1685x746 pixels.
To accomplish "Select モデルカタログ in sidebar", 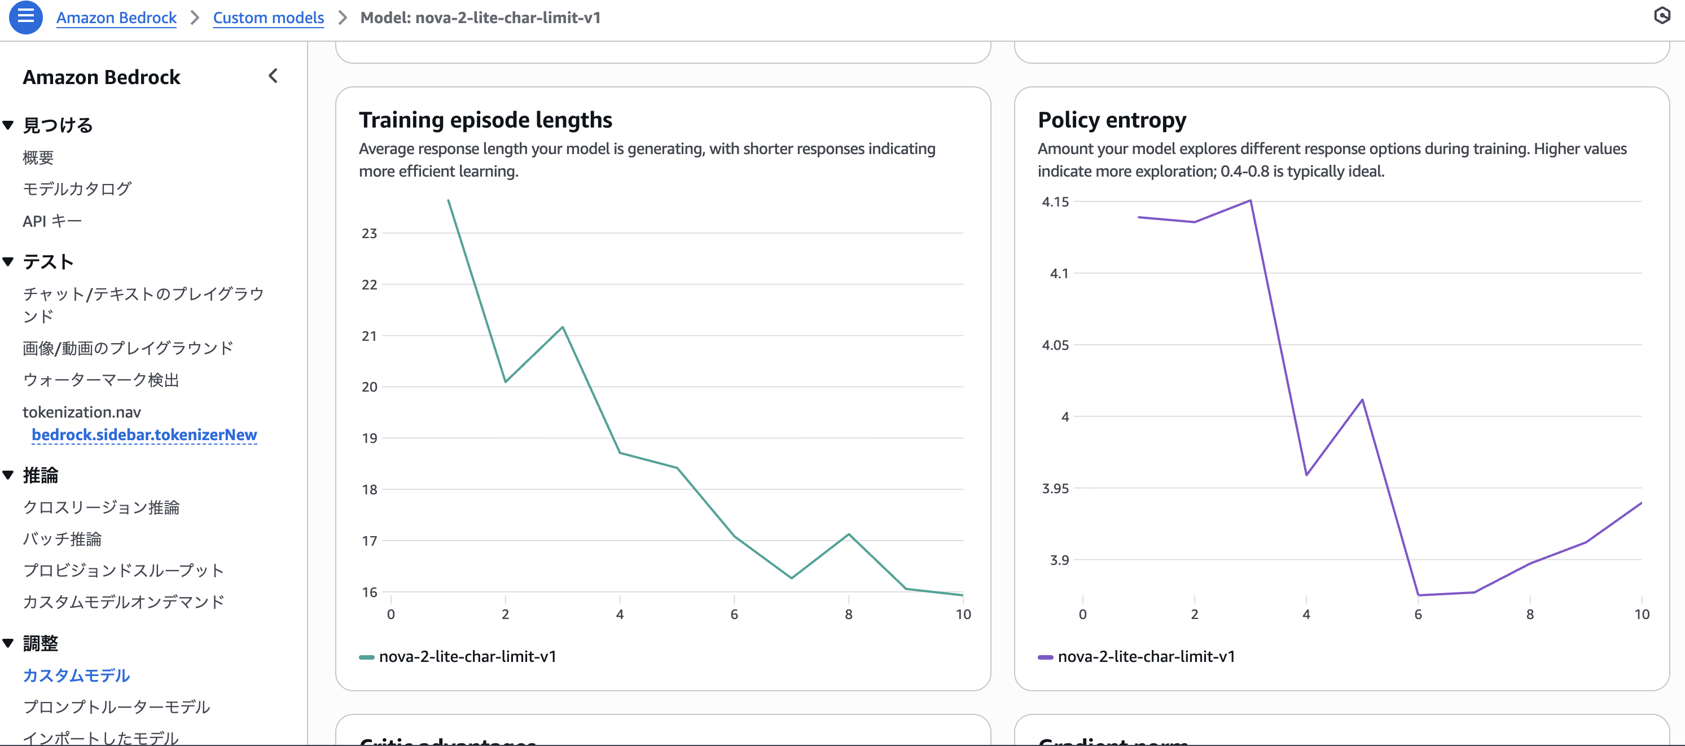I will click(77, 188).
